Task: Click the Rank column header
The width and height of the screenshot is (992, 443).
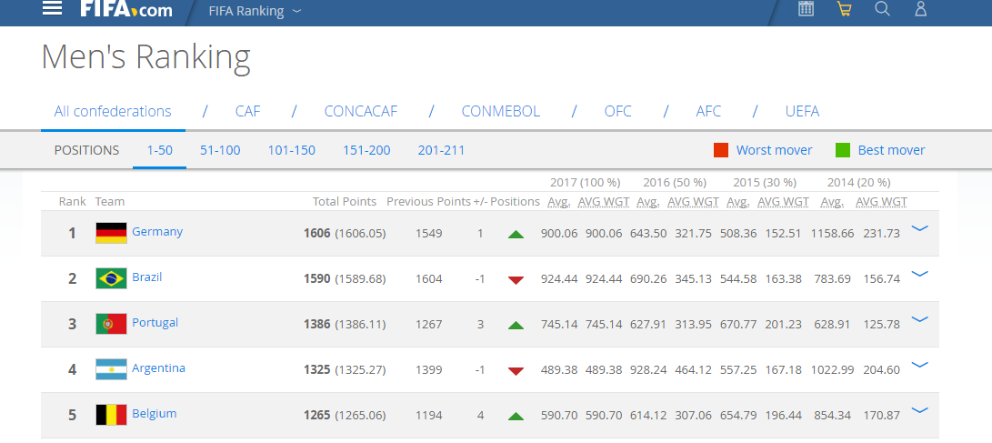Action: [72, 202]
